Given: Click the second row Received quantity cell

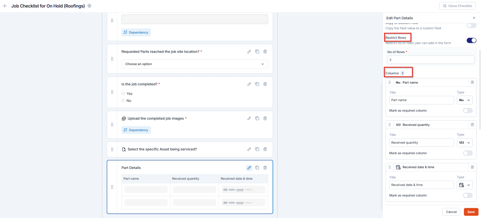Looking at the screenshot, I should tap(195, 202).
